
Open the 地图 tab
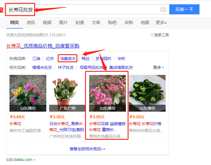pos(145,23)
